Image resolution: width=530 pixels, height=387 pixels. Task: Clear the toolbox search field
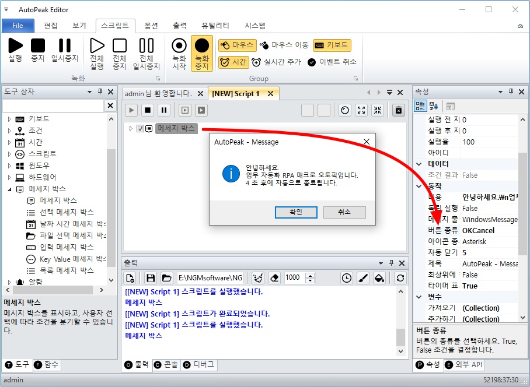tap(110, 105)
